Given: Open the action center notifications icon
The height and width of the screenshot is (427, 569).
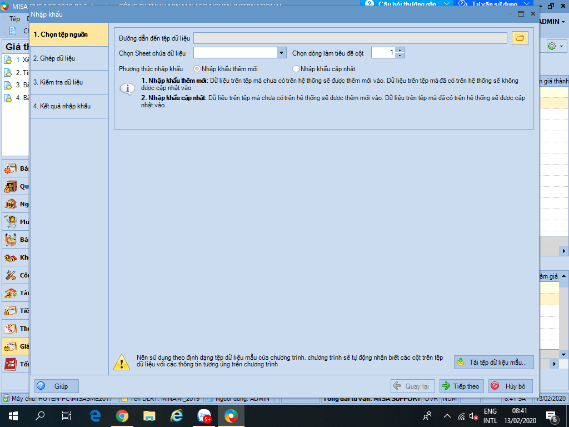Looking at the screenshot, I should tap(552, 416).
